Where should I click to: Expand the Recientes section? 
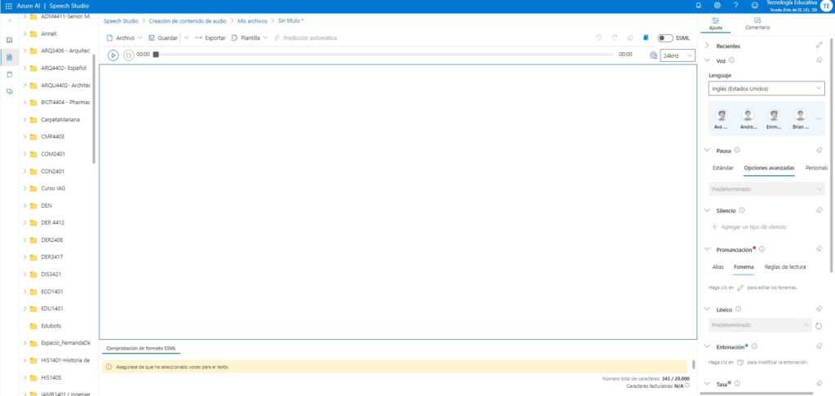click(x=707, y=46)
